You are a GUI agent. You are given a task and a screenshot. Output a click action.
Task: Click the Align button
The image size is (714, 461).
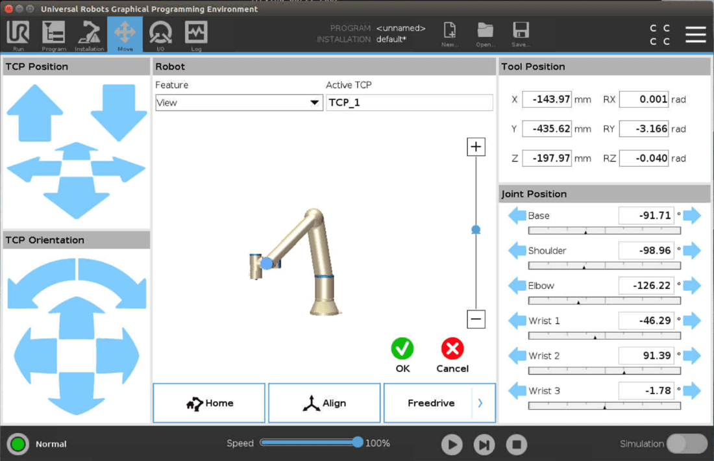point(324,403)
